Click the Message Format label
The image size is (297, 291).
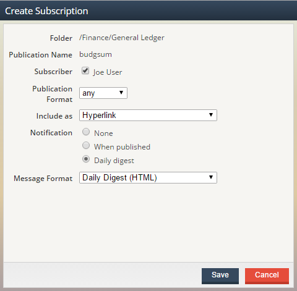pos(43,179)
